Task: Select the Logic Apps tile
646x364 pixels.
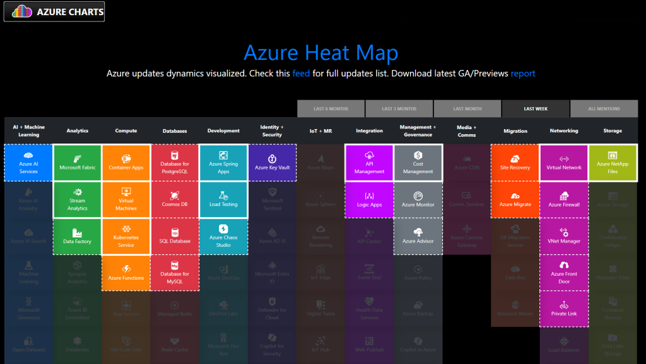Action: point(369,200)
